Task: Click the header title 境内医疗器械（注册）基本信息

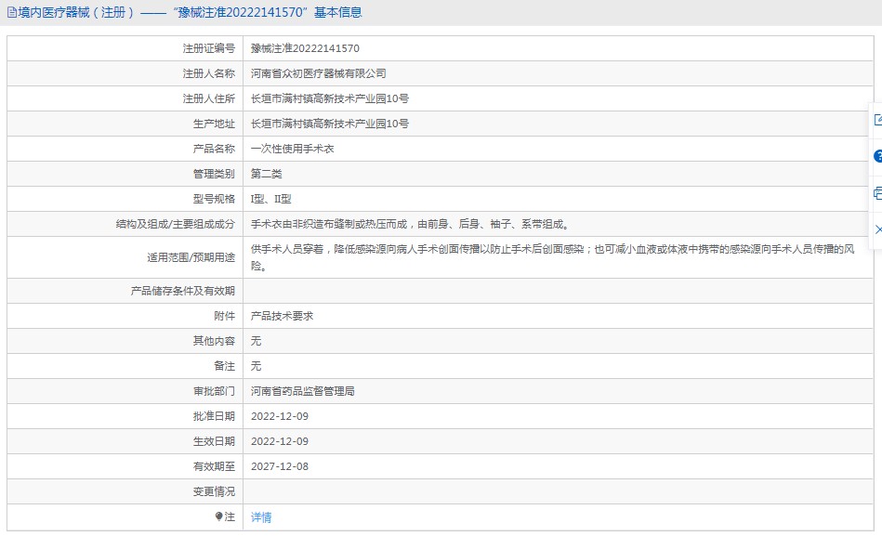Action: (x=191, y=12)
